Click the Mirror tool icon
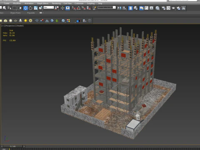 tap(119, 8)
